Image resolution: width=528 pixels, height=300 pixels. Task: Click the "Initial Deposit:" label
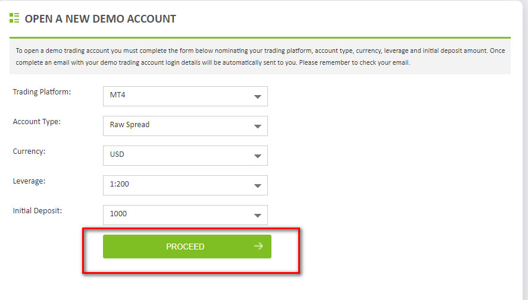coord(38,211)
